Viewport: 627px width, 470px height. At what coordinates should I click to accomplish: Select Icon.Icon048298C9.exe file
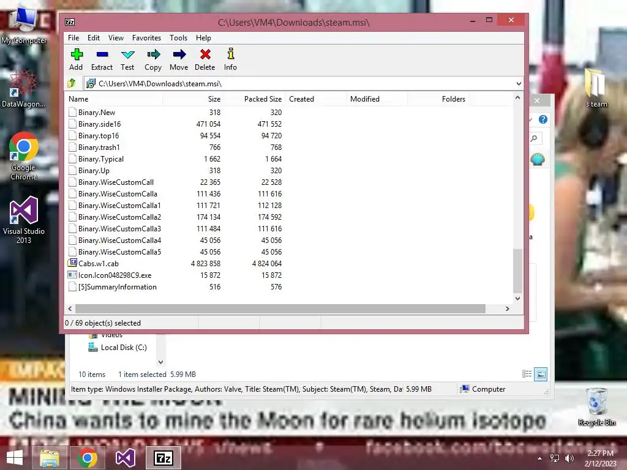click(115, 275)
